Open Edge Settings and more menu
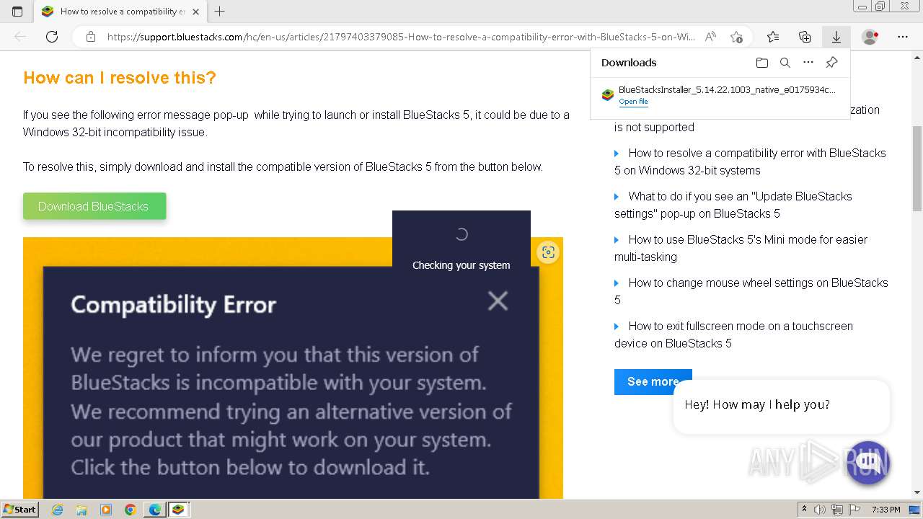The image size is (923, 519). 903,37
